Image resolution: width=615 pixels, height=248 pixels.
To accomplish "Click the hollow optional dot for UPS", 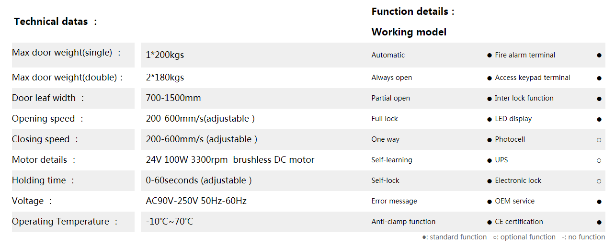I will (599, 160).
